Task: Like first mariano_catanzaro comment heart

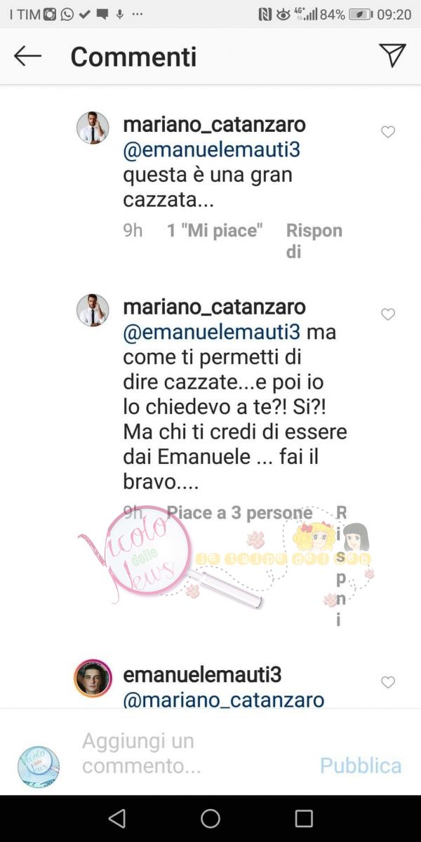Action: pyautogui.click(x=388, y=132)
